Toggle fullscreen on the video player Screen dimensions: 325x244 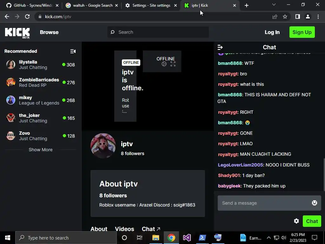pos(173,64)
